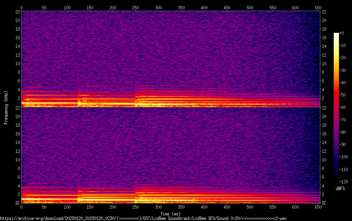Click the 100 tick on the top time axis
The width and height of the screenshot is (352, 221).
point(67,7)
